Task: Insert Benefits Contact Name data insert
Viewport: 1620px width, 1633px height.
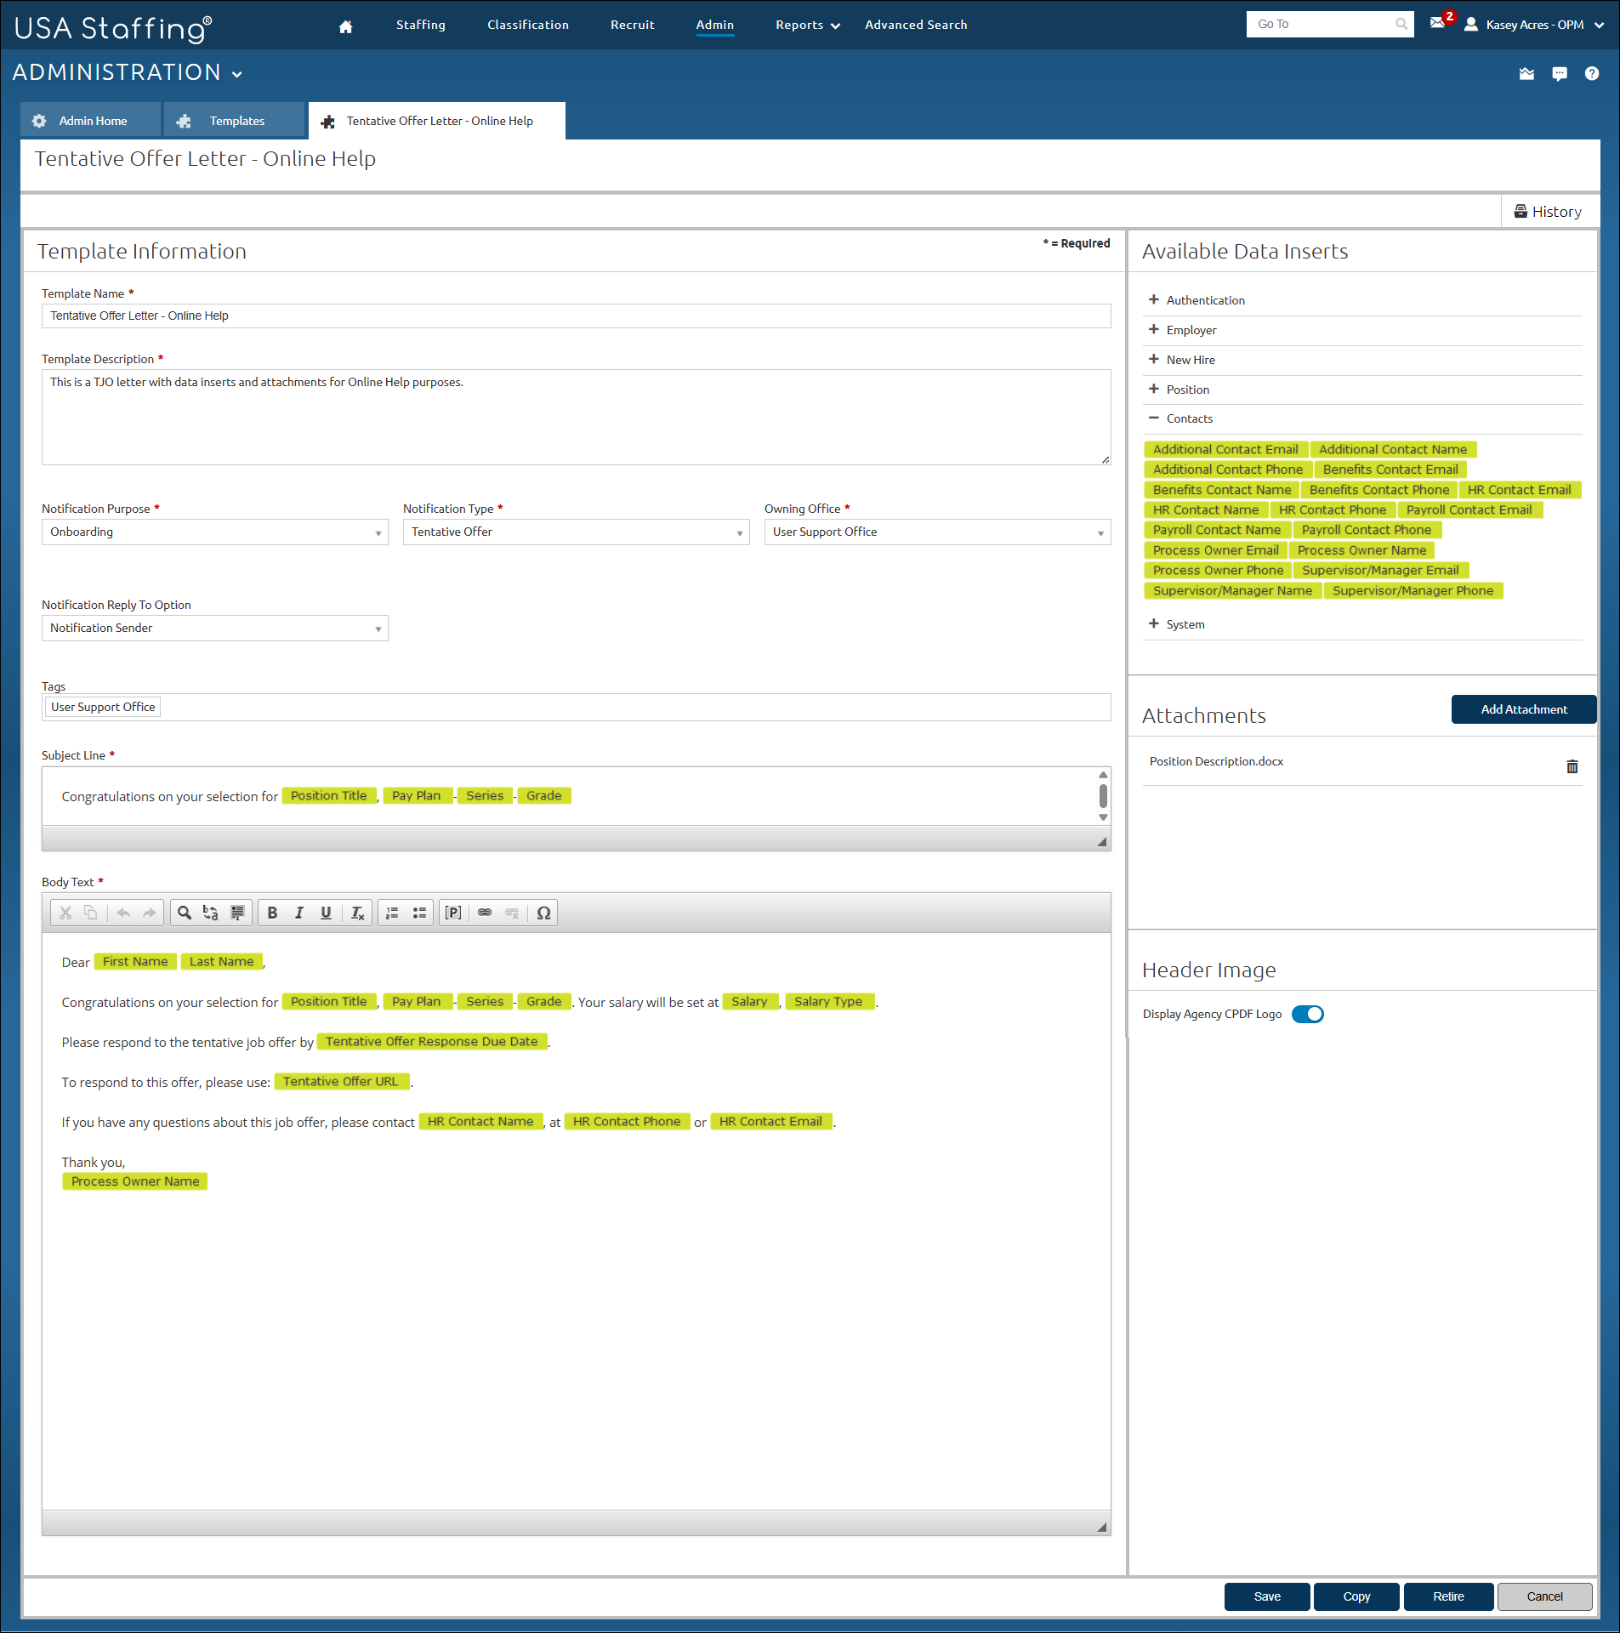Action: pos(1221,490)
